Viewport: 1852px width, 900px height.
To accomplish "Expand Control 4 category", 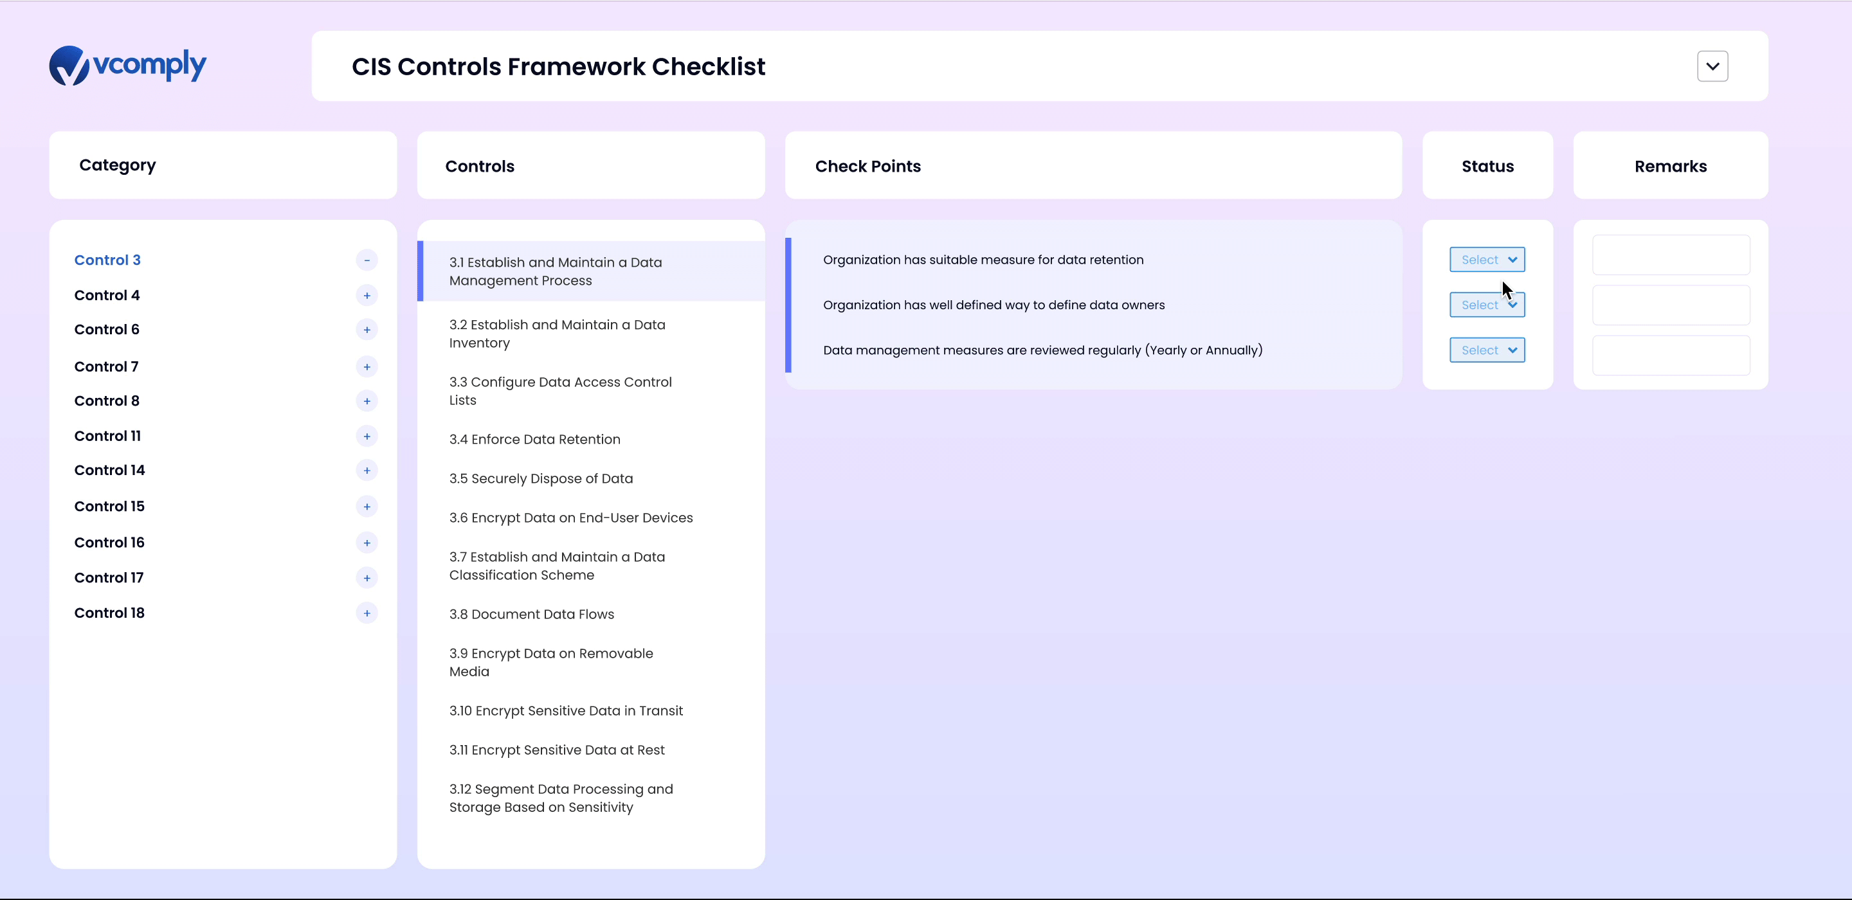I will pyautogui.click(x=367, y=295).
